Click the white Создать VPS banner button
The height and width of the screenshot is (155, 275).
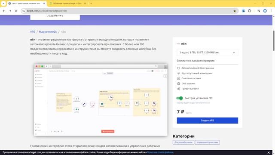[55, 17]
